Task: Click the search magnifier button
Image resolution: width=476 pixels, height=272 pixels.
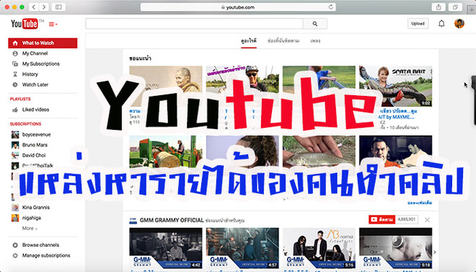Action: point(314,24)
